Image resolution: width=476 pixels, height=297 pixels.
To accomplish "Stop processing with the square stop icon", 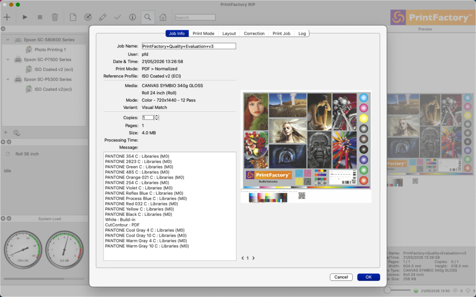I will pos(40,17).
